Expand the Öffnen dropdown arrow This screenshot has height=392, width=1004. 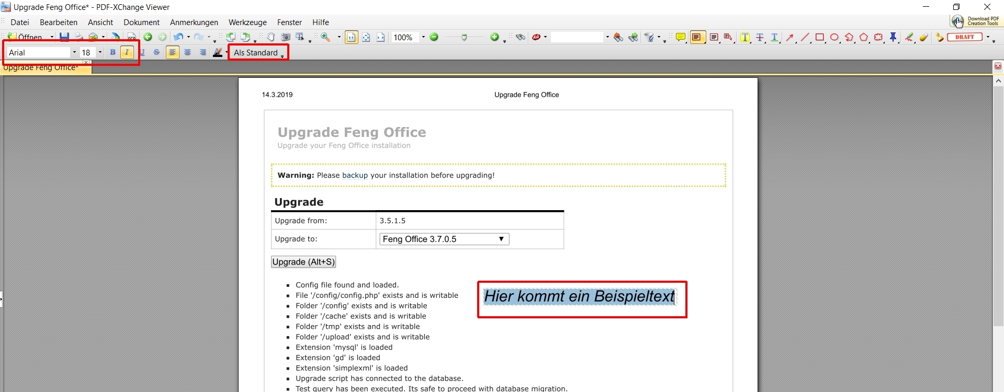[x=52, y=37]
